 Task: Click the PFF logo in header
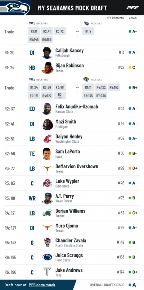[x=132, y=8]
